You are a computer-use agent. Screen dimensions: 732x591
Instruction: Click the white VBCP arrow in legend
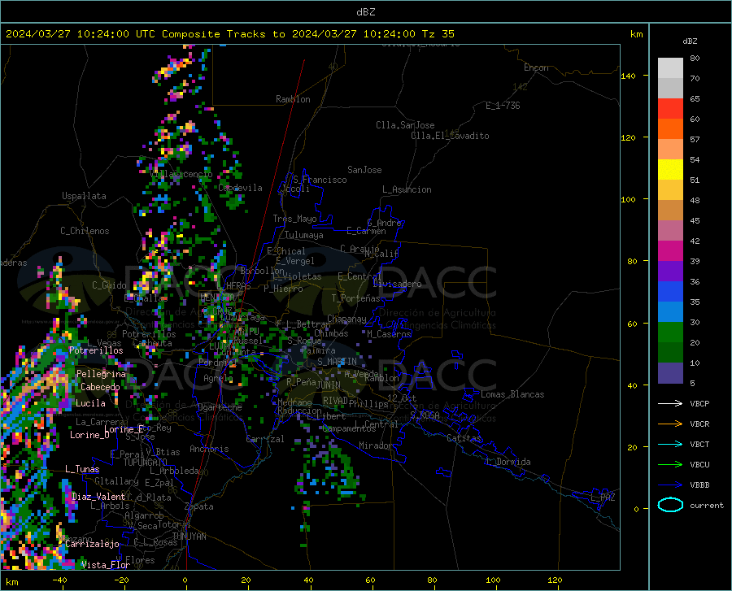[x=670, y=403]
